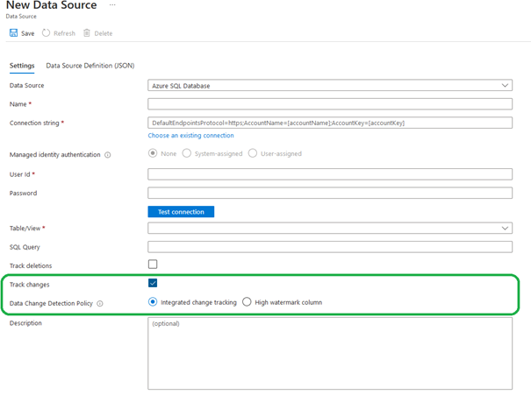
Task: Click into the Name text field
Action: tap(330, 104)
